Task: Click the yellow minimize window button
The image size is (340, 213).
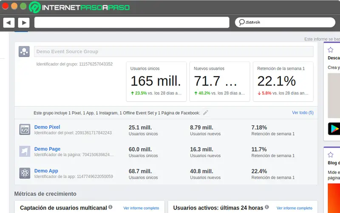Action: pos(14,6)
